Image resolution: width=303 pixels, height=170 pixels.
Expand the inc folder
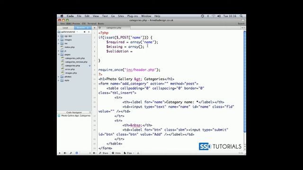click(59, 43)
